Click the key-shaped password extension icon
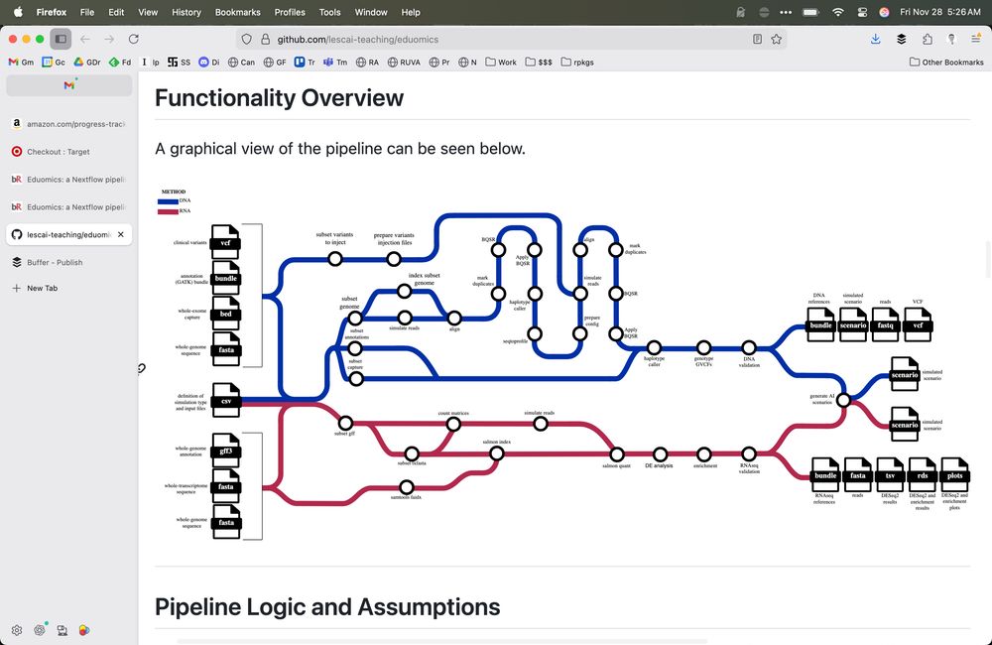 (951, 40)
